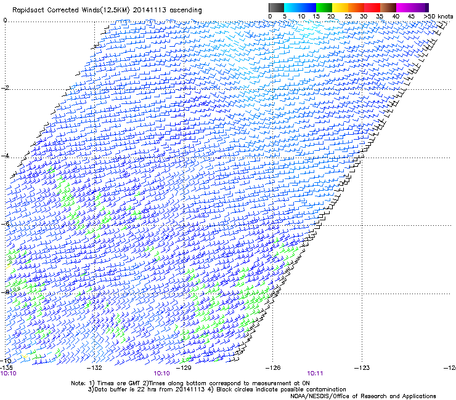The image size is (456, 400).
Task: Pick the brown 35–40 knots legend segment
Action: (x=388, y=7)
